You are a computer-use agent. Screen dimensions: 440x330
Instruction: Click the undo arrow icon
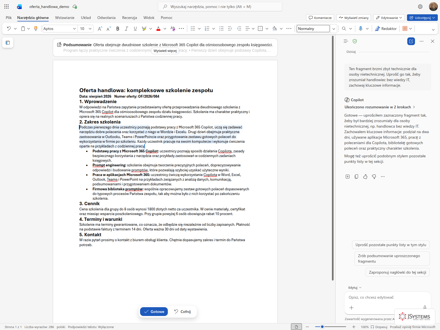point(9,29)
